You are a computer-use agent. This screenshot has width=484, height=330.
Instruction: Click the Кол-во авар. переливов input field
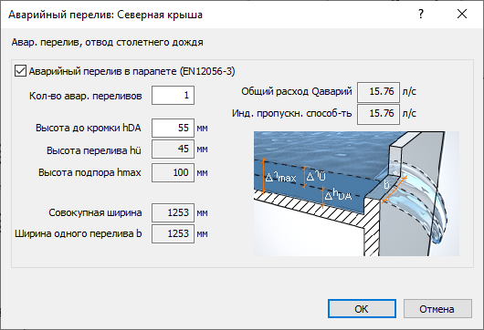[x=173, y=96]
